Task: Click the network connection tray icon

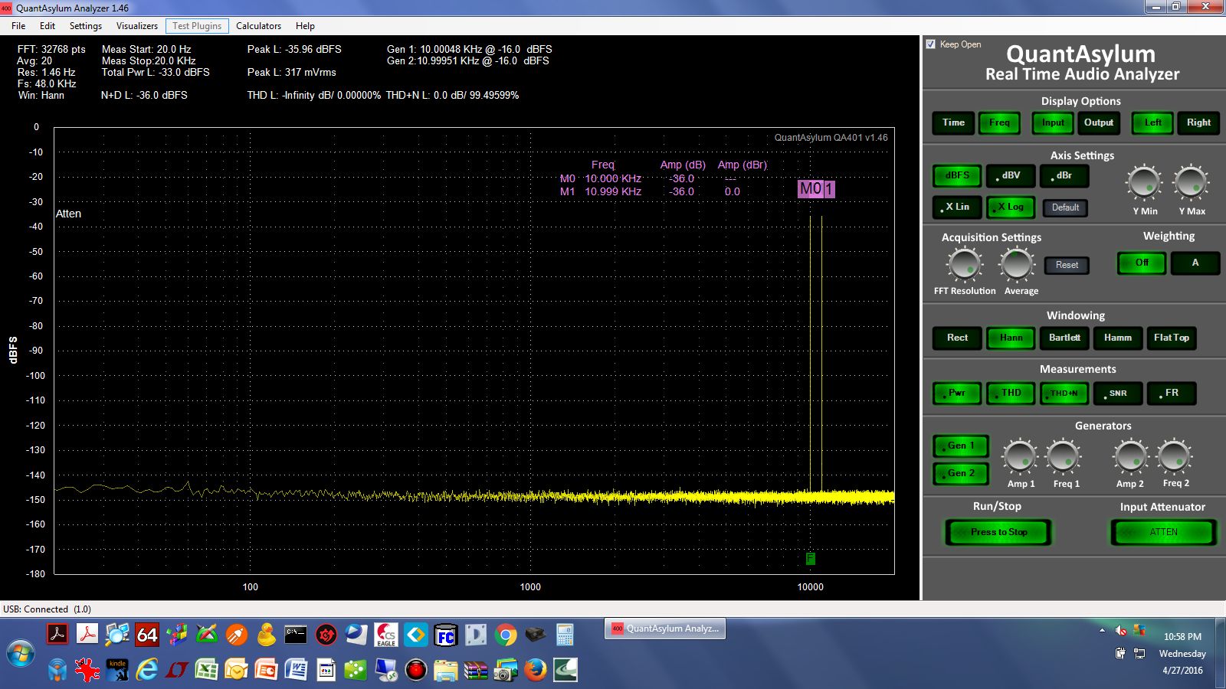Action: (1139, 654)
